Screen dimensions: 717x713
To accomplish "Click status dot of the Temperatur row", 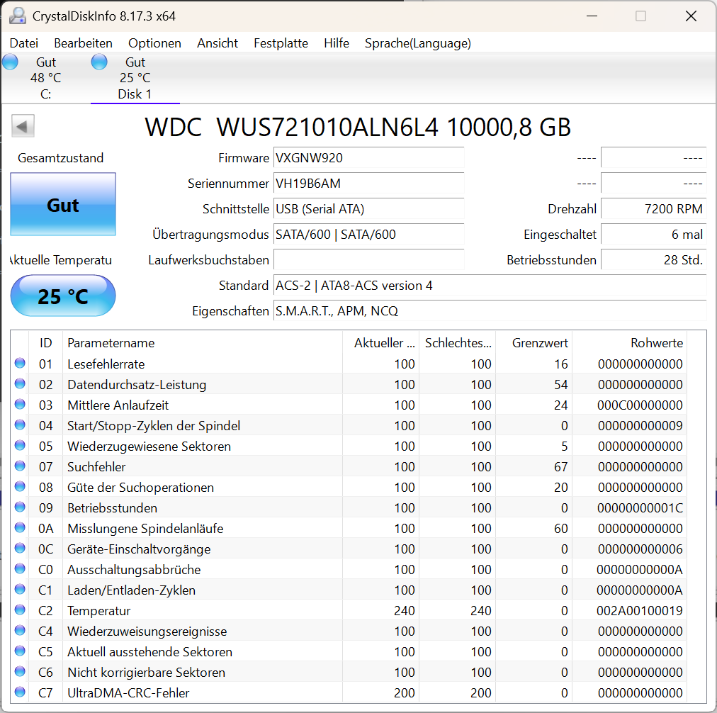I will click(x=20, y=610).
